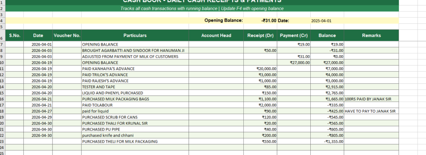Click the empty date cell beside PURCHASED THELI row
Viewport: 426px width, 155px height.
pos(38,141)
